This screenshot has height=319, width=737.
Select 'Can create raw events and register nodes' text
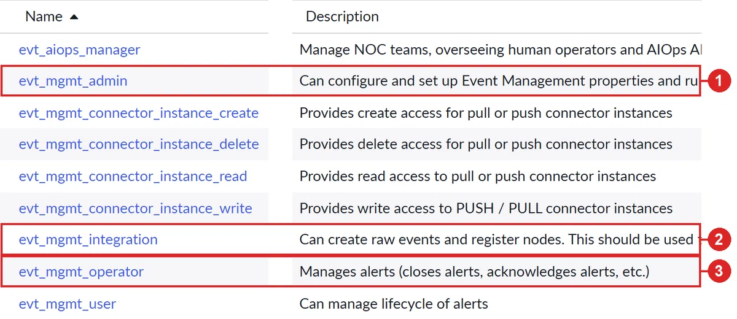(431, 240)
